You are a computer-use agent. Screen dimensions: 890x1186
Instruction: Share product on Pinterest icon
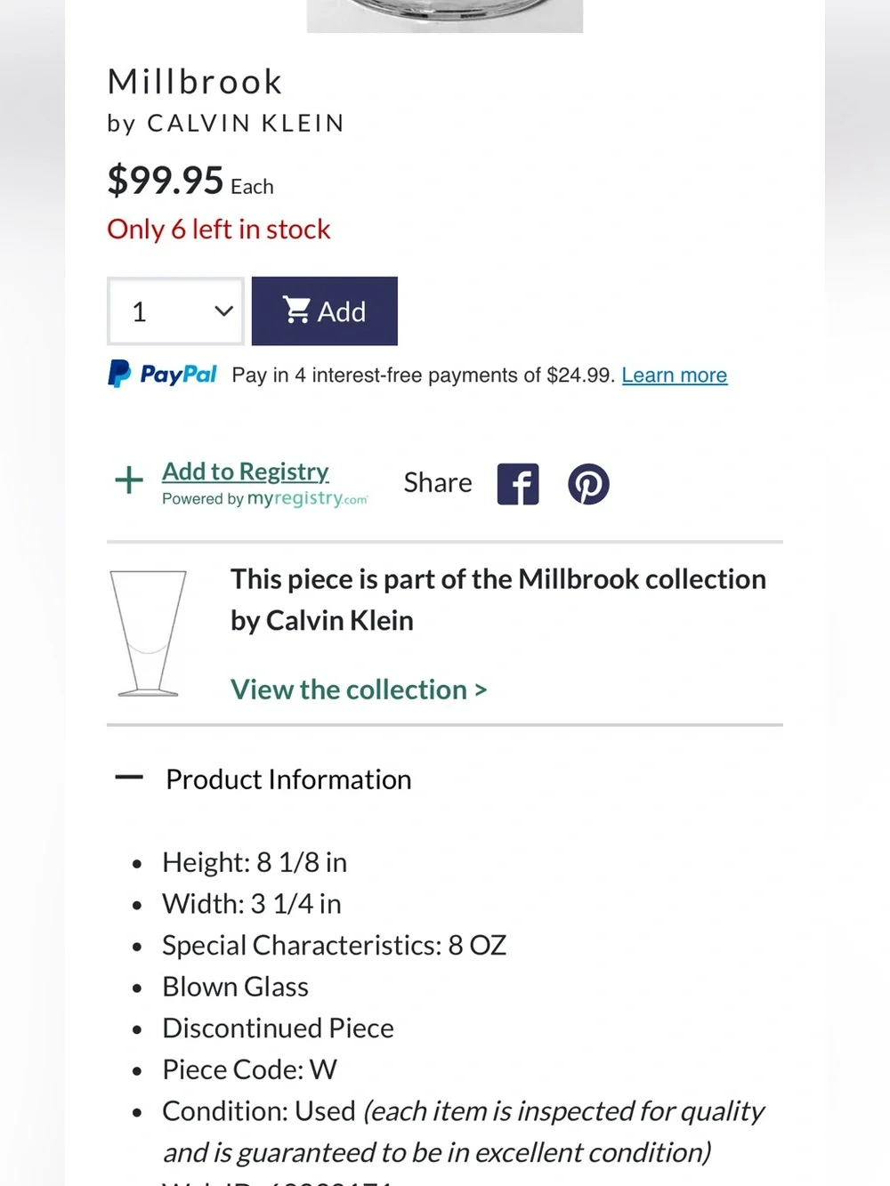click(x=588, y=484)
